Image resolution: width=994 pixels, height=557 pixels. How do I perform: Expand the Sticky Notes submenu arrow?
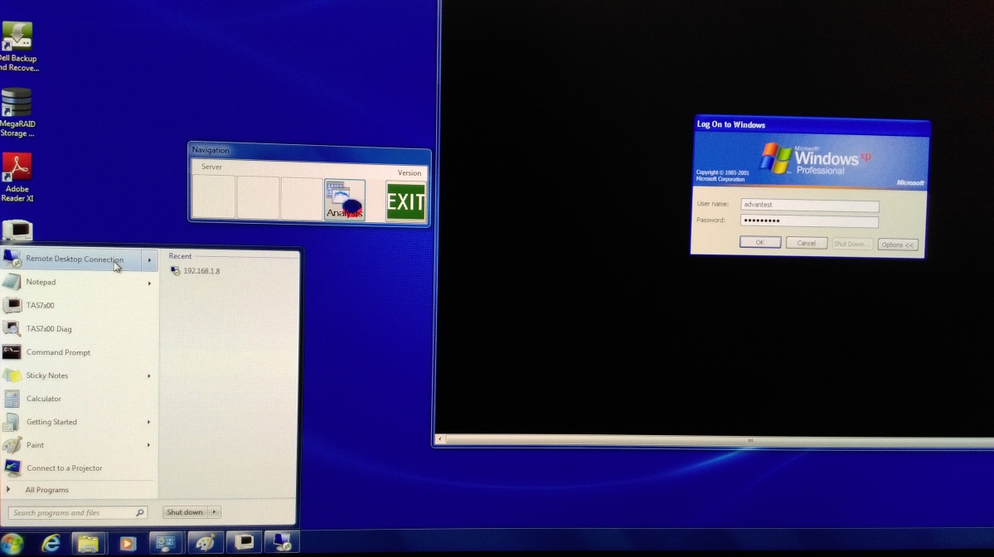point(150,376)
